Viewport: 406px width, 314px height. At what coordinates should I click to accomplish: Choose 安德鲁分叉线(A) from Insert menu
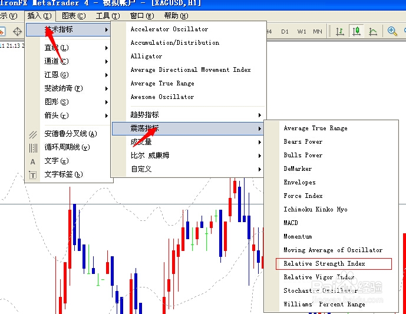click(x=68, y=134)
